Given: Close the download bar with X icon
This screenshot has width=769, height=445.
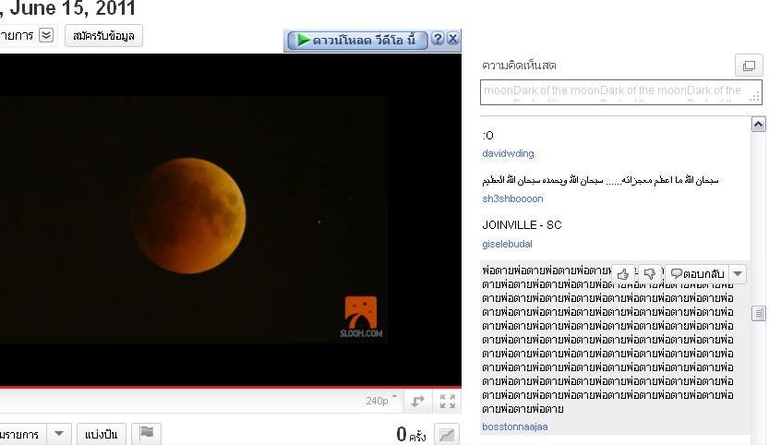Looking at the screenshot, I should pos(453,39).
